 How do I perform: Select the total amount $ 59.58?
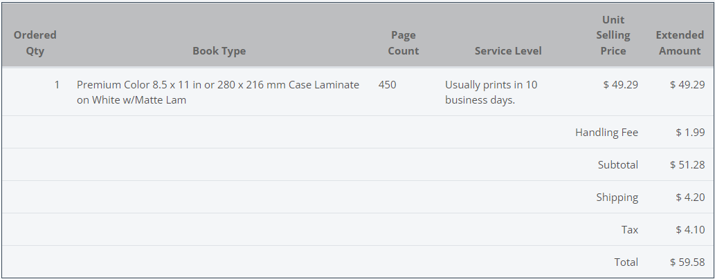tap(687, 262)
